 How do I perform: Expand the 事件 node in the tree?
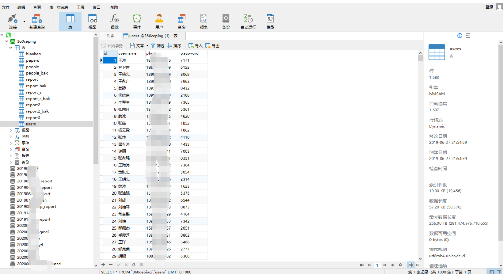coord(11,143)
